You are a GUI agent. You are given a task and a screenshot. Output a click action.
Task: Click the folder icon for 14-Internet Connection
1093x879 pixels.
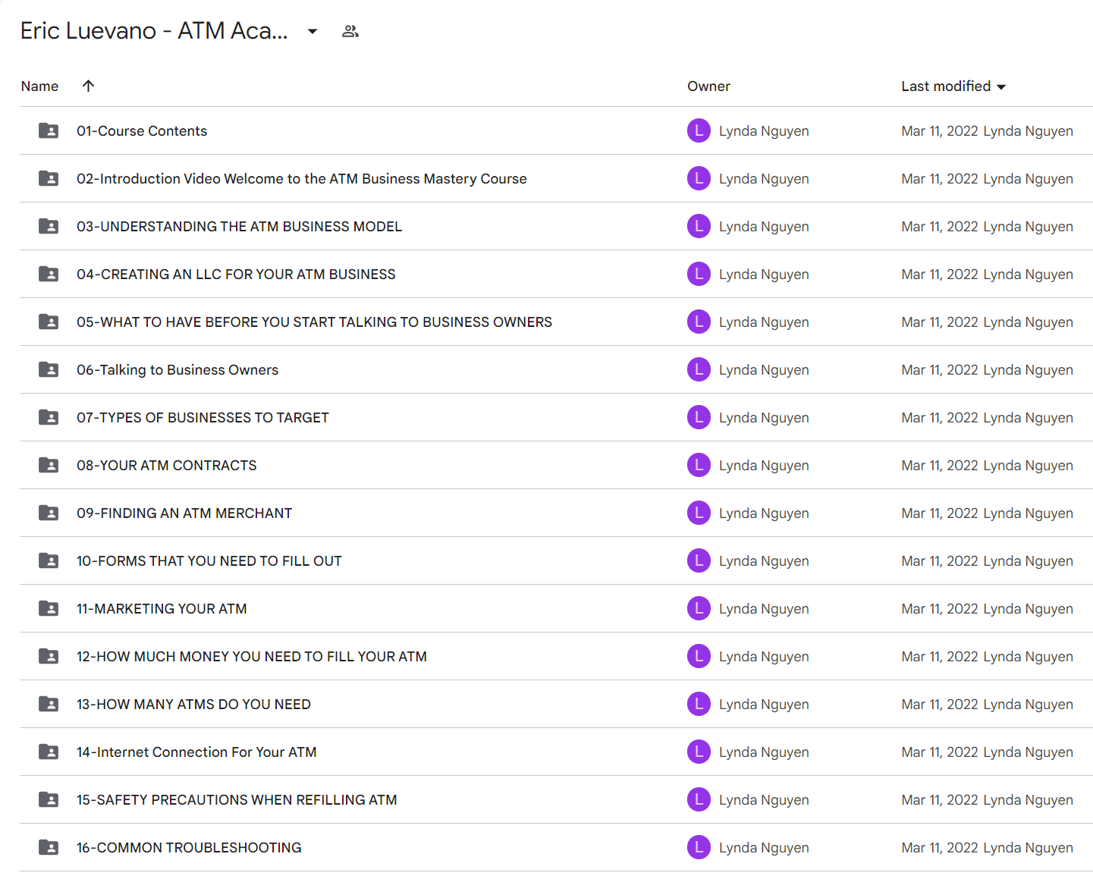[49, 752]
